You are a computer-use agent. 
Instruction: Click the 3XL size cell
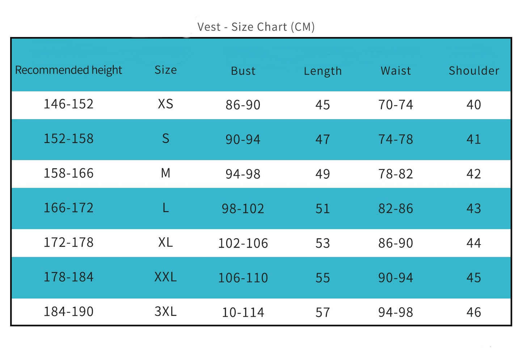165,312
